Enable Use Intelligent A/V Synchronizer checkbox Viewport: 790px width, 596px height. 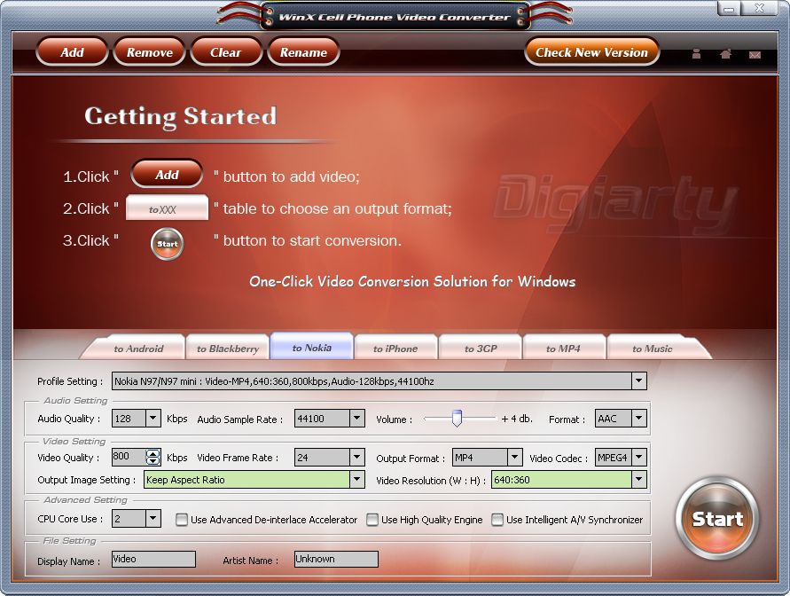[497, 520]
